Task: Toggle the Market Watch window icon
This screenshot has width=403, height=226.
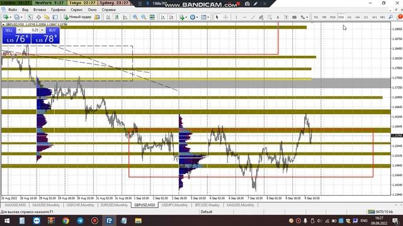Action: [x=30, y=17]
